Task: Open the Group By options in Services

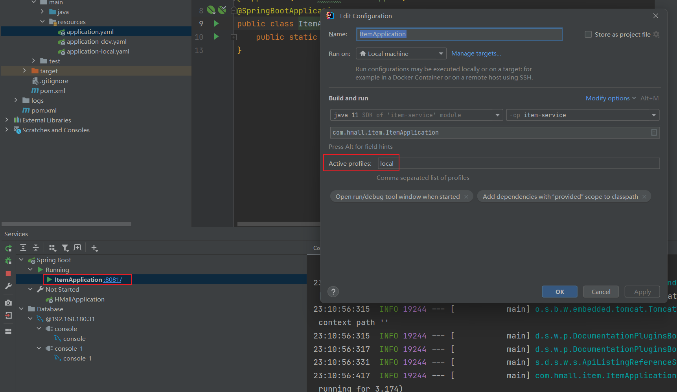Action: coord(52,248)
